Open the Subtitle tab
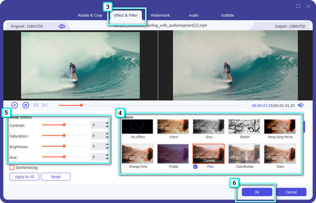The height and width of the screenshot is (203, 316). 228,15
